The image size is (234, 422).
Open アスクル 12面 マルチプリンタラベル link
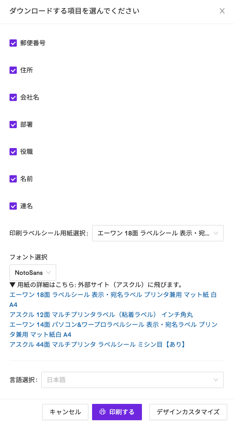pos(101,315)
